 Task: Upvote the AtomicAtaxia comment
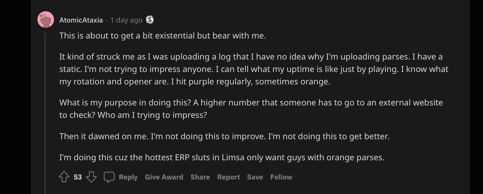[64, 177]
